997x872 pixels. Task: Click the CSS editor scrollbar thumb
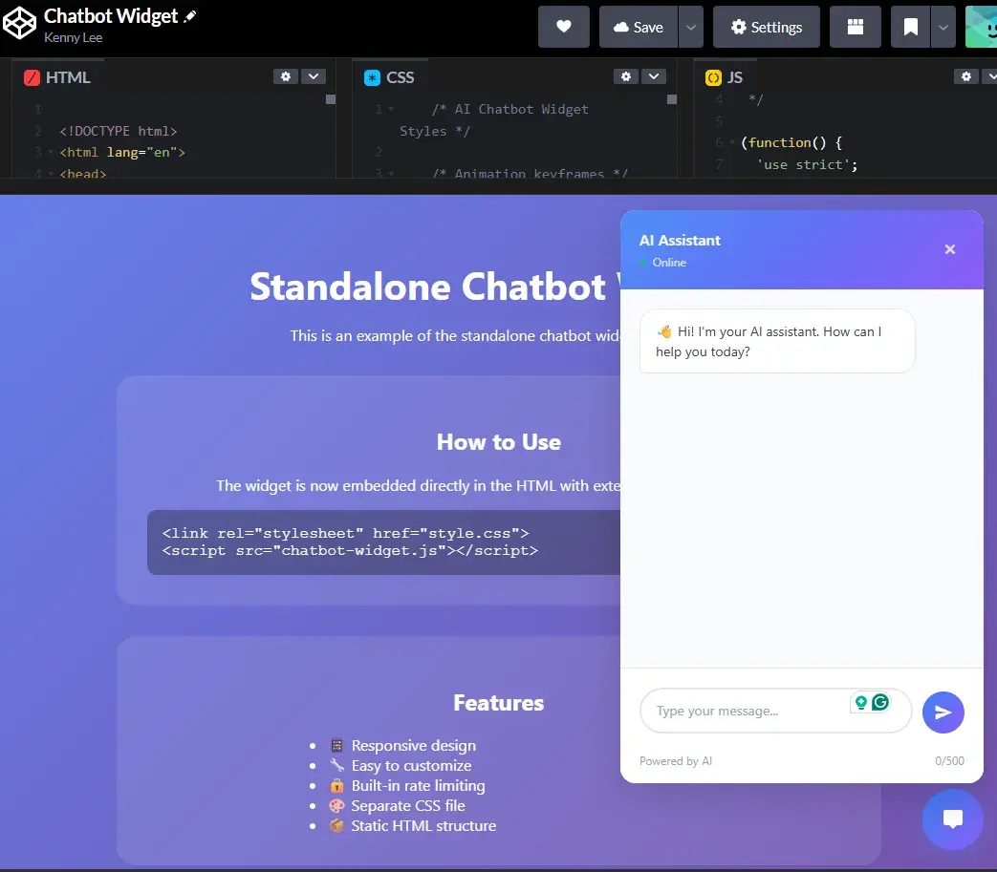pos(671,99)
